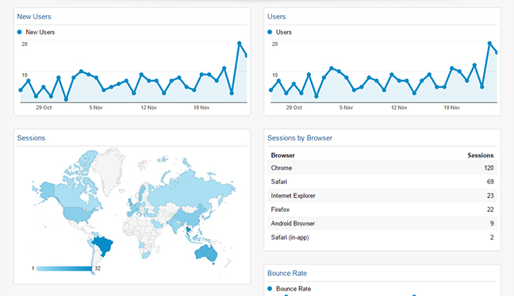
Task: Click the 5 Nov label in New Users chart
Action: (x=96, y=107)
